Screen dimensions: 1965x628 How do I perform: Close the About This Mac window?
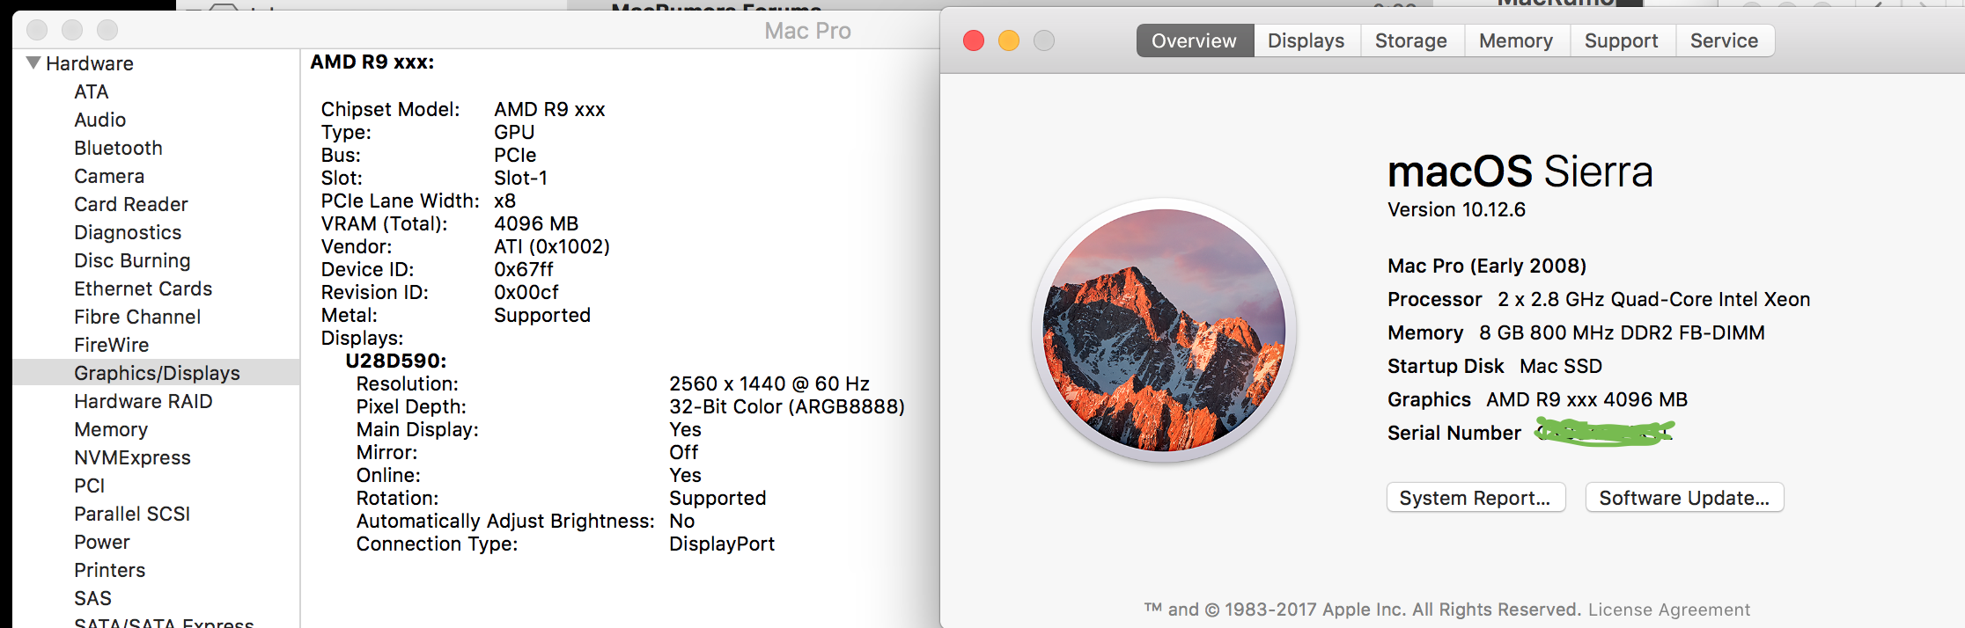974,40
